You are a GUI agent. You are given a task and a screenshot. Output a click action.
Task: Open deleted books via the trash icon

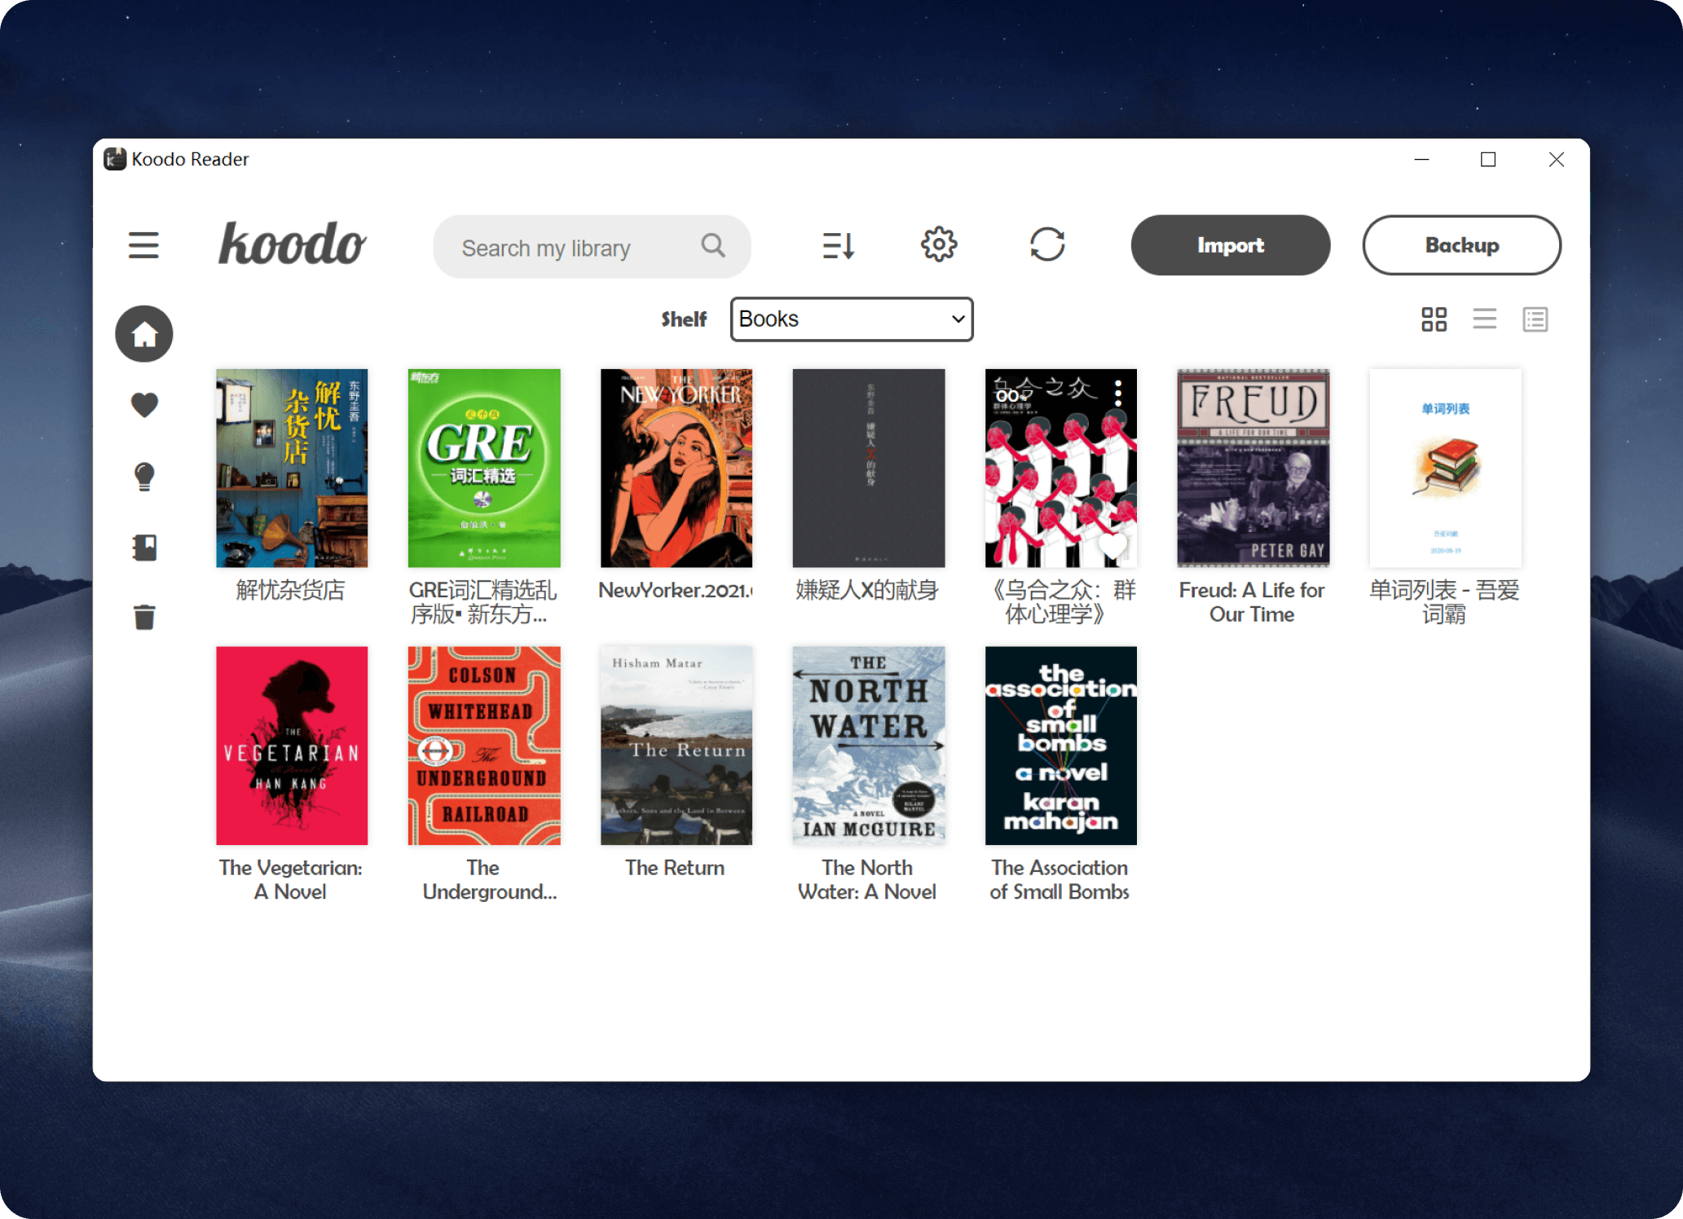(x=143, y=617)
